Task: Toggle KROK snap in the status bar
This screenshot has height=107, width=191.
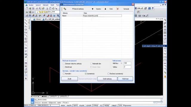Action: 63,106
